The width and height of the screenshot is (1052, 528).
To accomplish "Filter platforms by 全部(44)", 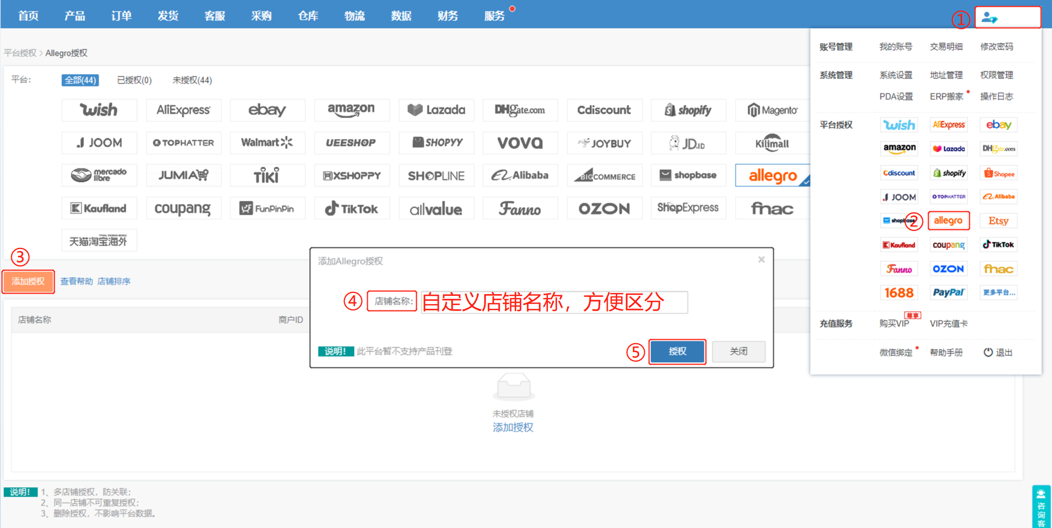I will pyautogui.click(x=80, y=80).
